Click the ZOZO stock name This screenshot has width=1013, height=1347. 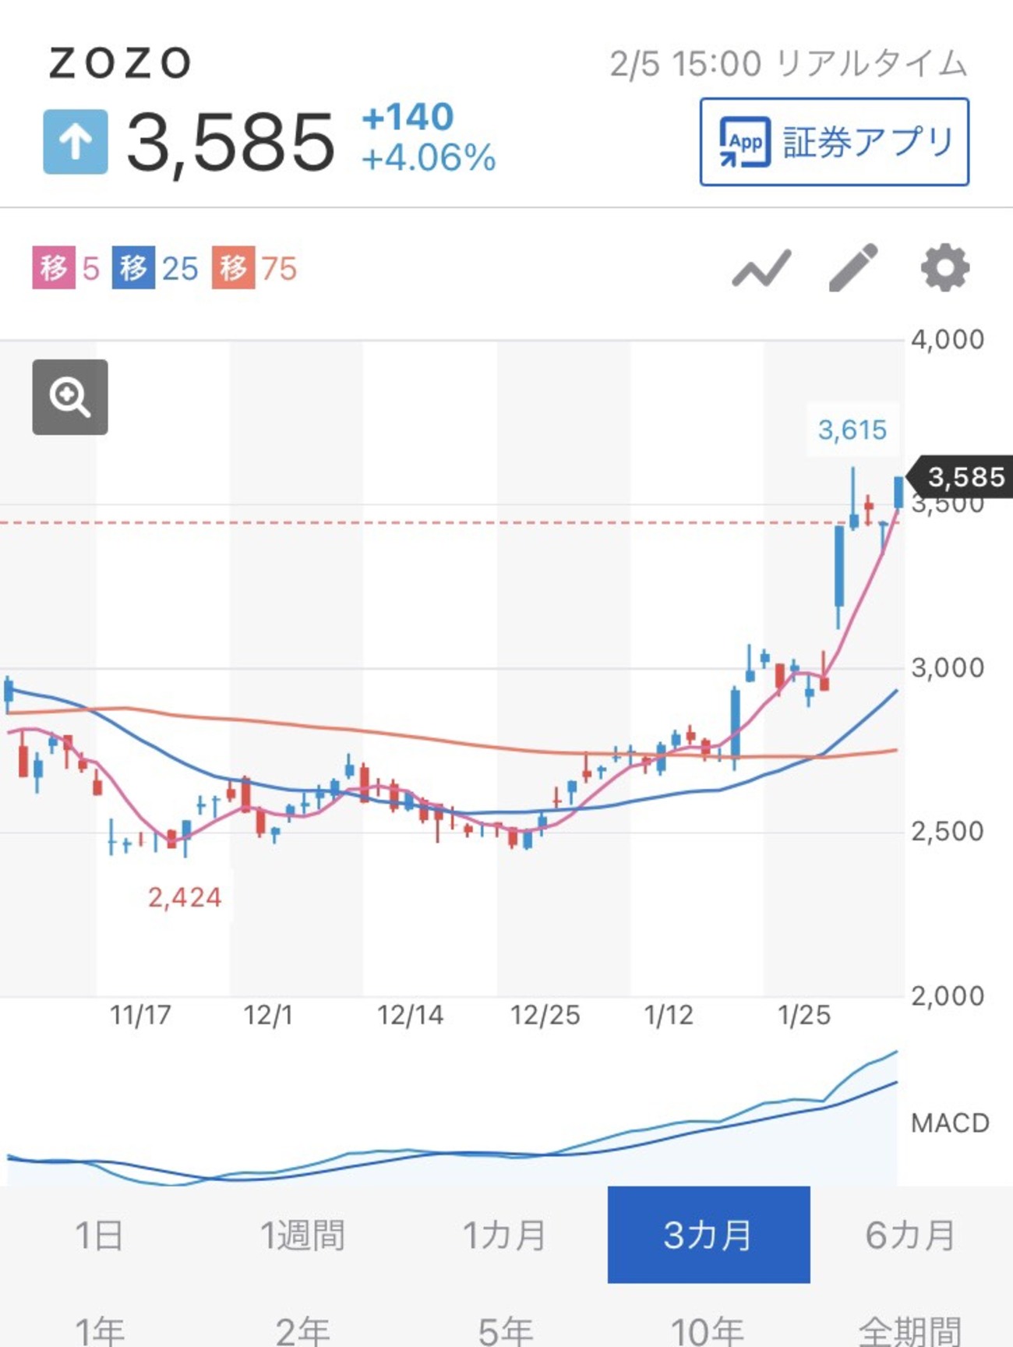point(120,63)
